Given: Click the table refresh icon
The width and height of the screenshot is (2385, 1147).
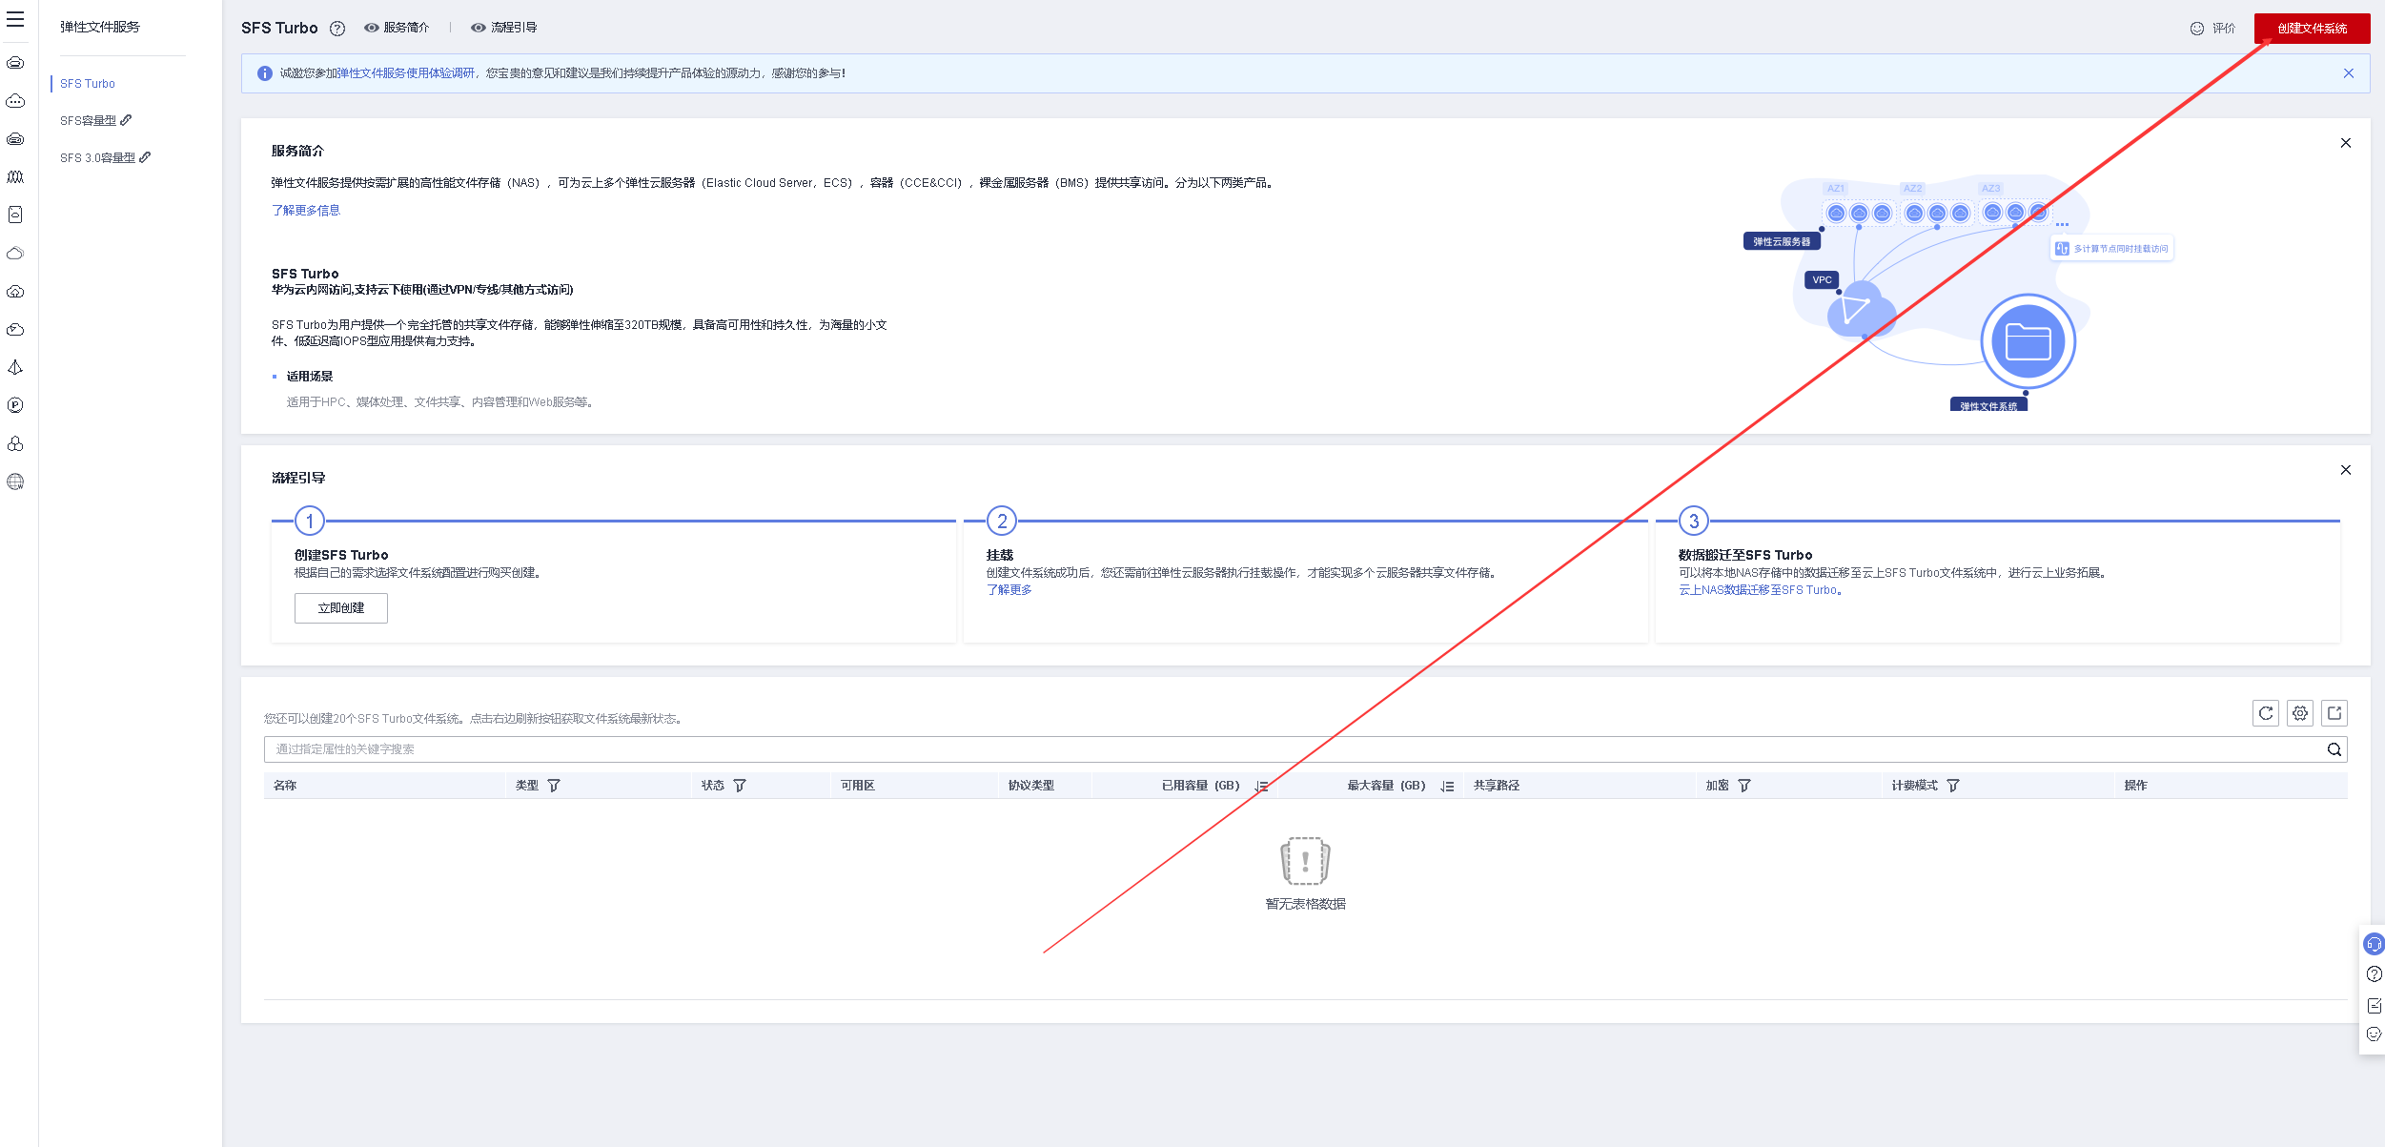Looking at the screenshot, I should [2266, 713].
